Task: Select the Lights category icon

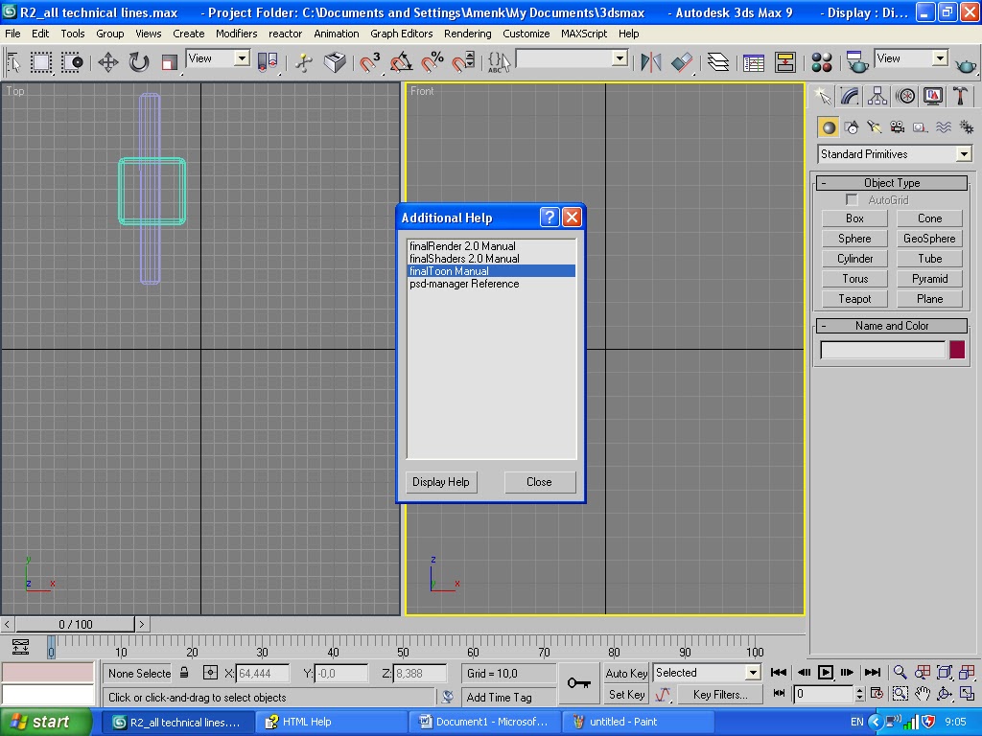Action: (x=875, y=127)
